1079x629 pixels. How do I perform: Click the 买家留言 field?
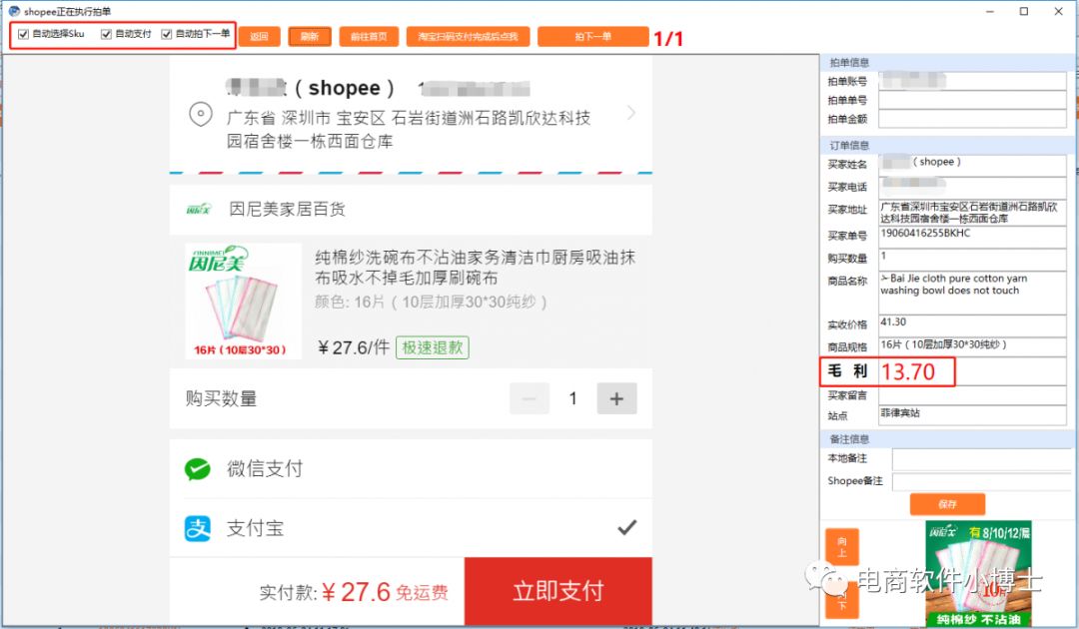pos(972,395)
